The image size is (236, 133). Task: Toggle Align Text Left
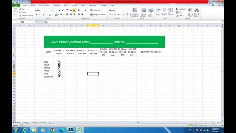[67, 14]
